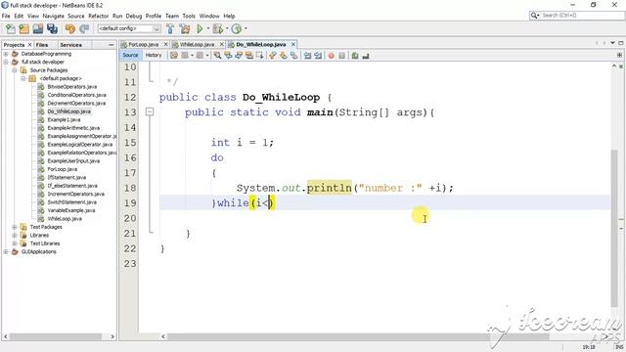
Task: Collapse the Source Packages node
Action: click(15, 70)
